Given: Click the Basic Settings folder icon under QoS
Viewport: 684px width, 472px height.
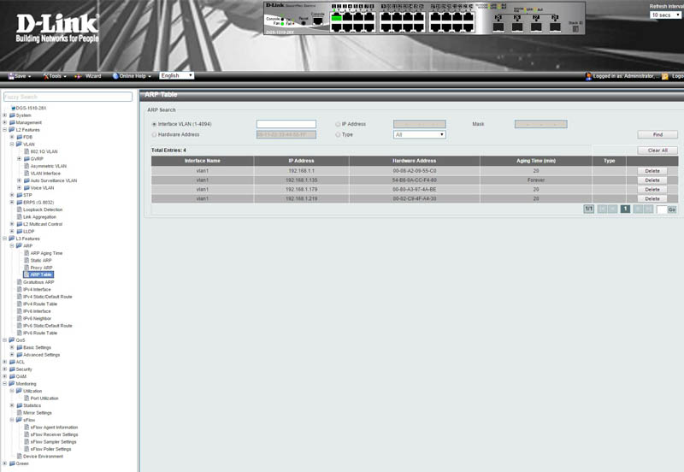Looking at the screenshot, I should 19,347.
